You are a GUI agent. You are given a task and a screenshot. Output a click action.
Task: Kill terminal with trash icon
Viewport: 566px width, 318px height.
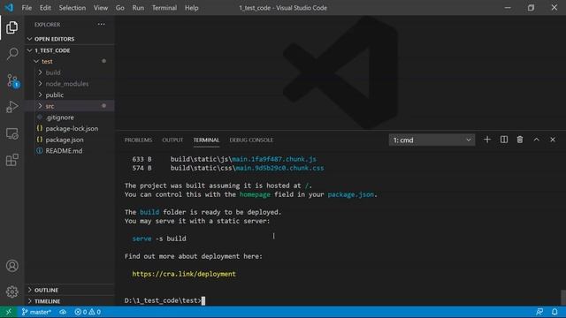(x=520, y=140)
